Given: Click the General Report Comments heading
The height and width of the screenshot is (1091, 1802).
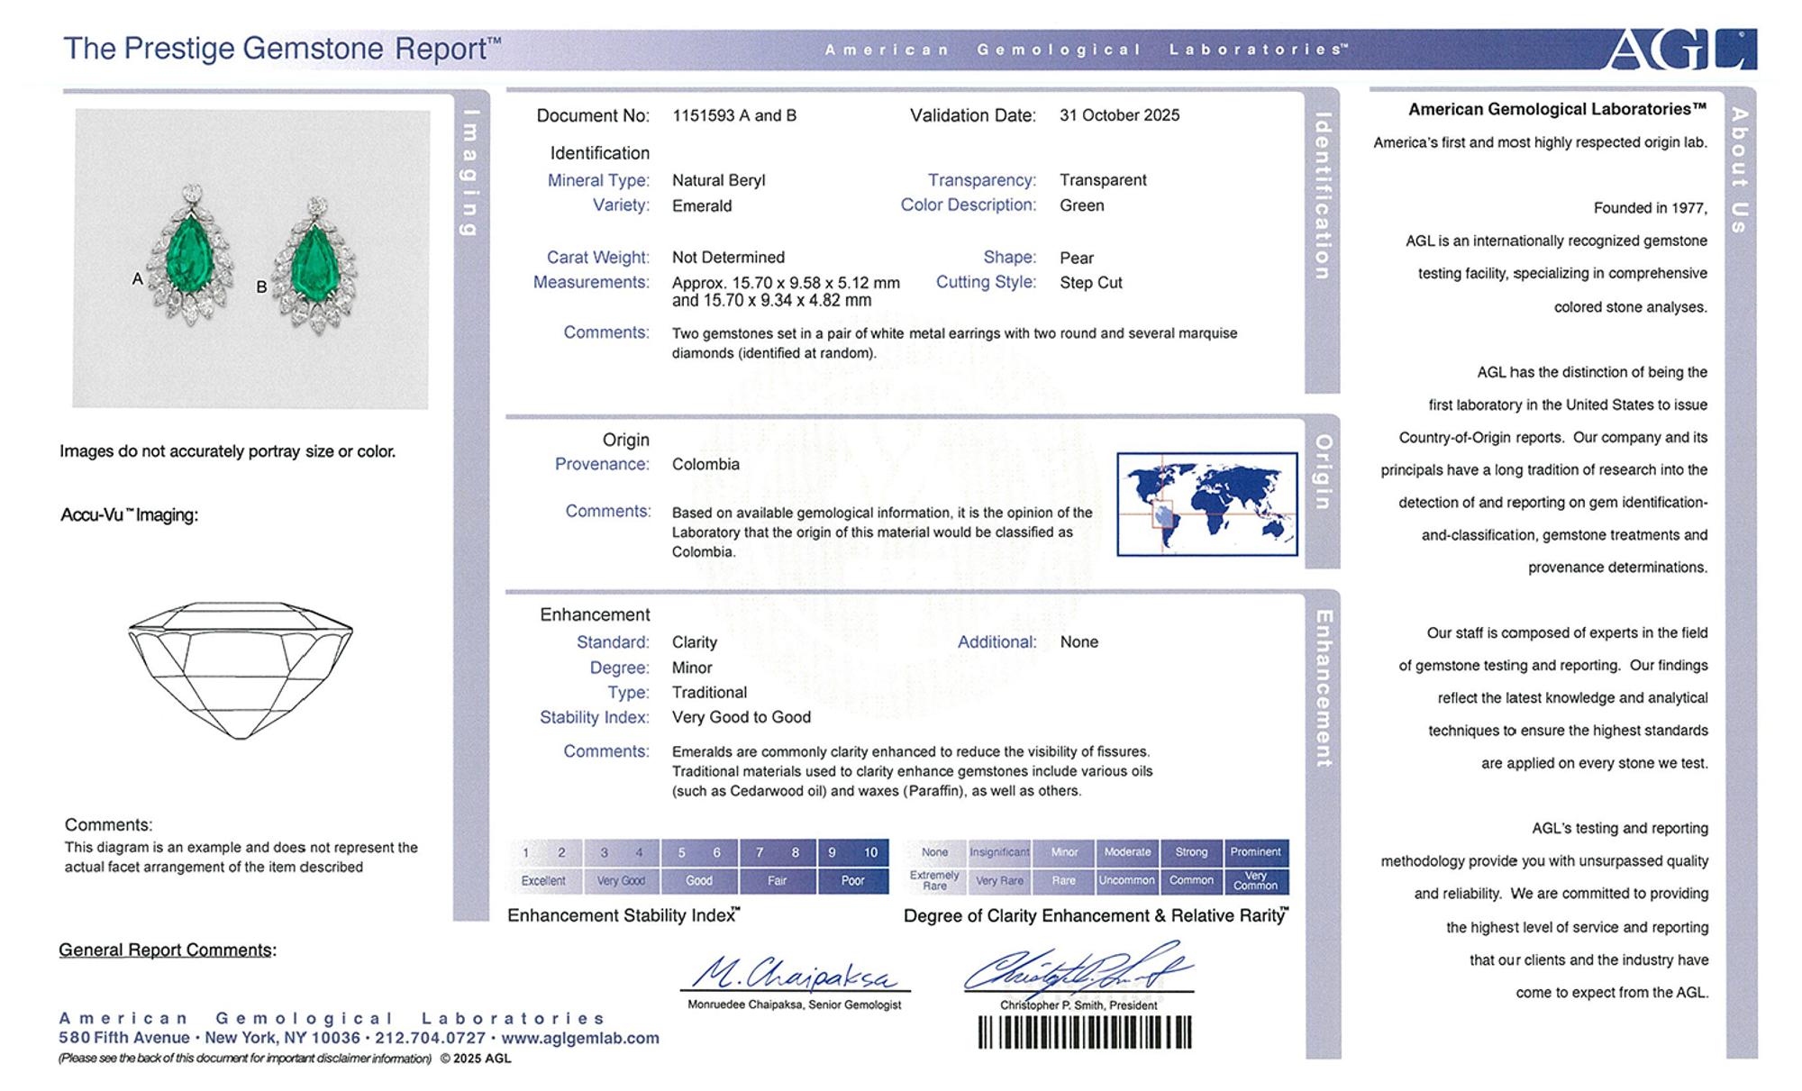Looking at the screenshot, I should (168, 950).
